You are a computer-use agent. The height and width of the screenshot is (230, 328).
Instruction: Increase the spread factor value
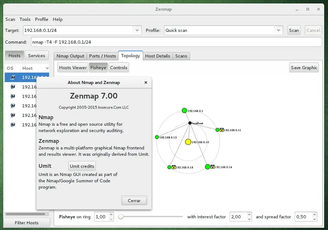315,215
